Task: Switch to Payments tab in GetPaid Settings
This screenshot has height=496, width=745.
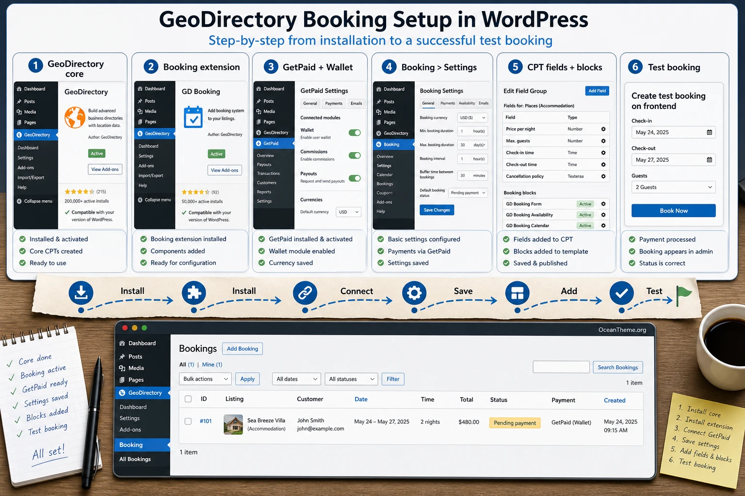Action: pos(334,103)
